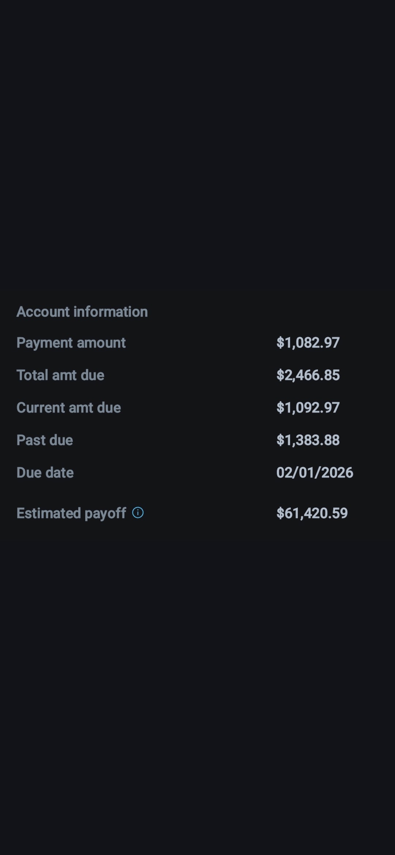395x855 pixels.
Task: Select the Estimated payoff label text
Action: point(71,513)
